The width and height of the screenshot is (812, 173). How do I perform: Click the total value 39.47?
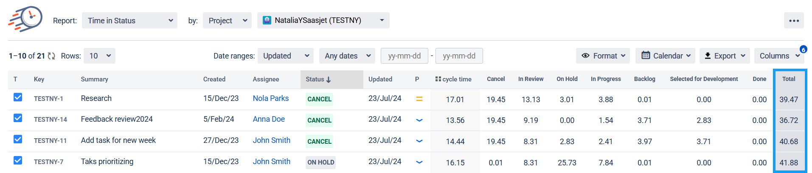789,100
